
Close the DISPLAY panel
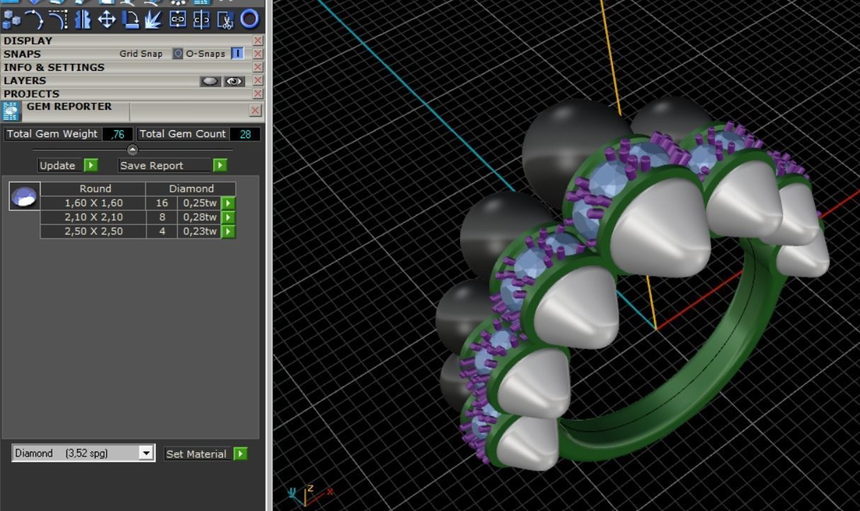pyautogui.click(x=258, y=41)
